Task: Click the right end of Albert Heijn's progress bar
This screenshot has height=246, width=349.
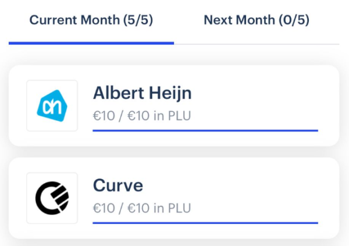Action: coord(315,131)
